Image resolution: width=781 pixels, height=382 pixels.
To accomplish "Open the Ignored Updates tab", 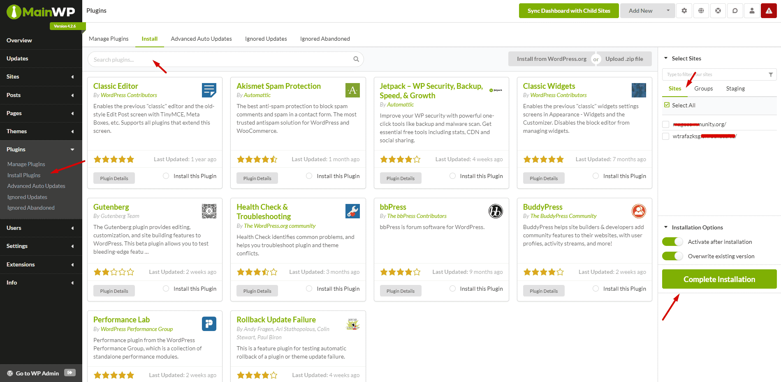I will (266, 39).
